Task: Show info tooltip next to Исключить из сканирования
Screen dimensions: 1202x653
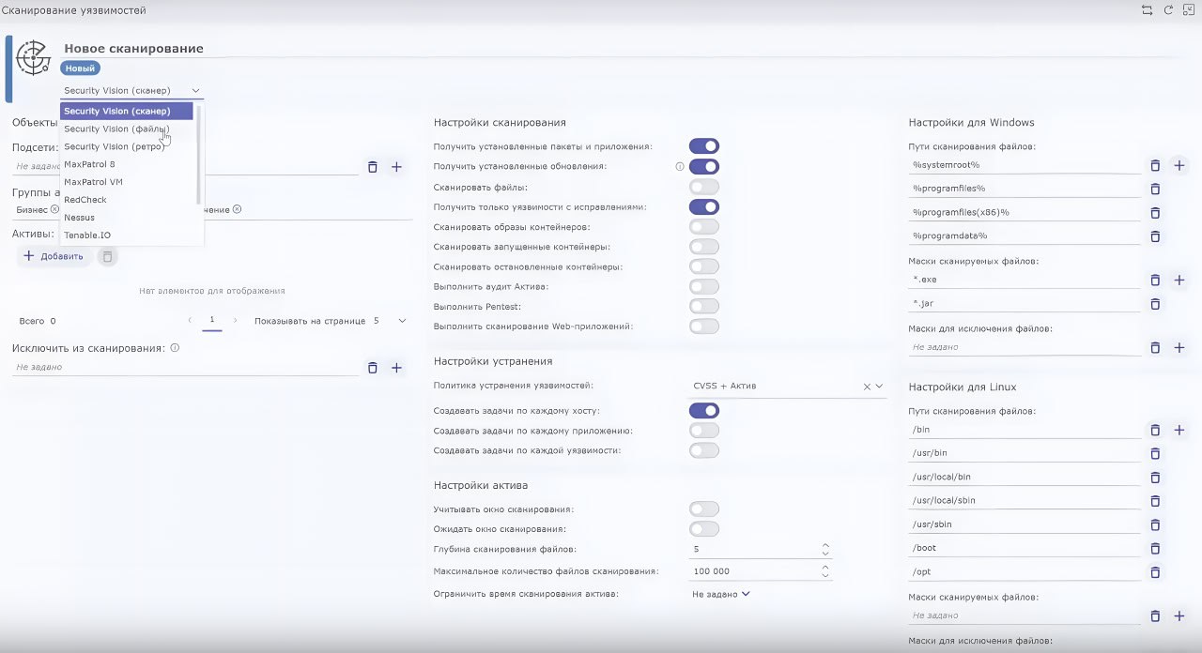Action: [176, 348]
